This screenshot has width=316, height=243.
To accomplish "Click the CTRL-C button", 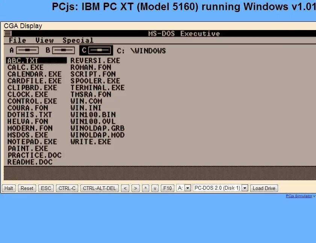I will [67, 188].
